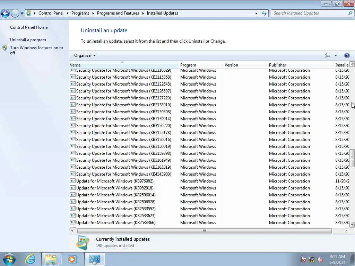Screen dimensions: 355x266
Task: Click the Help question mark icon
Action: pyautogui.click(x=347, y=55)
